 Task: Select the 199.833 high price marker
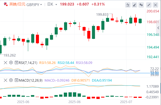pos(102,15)
